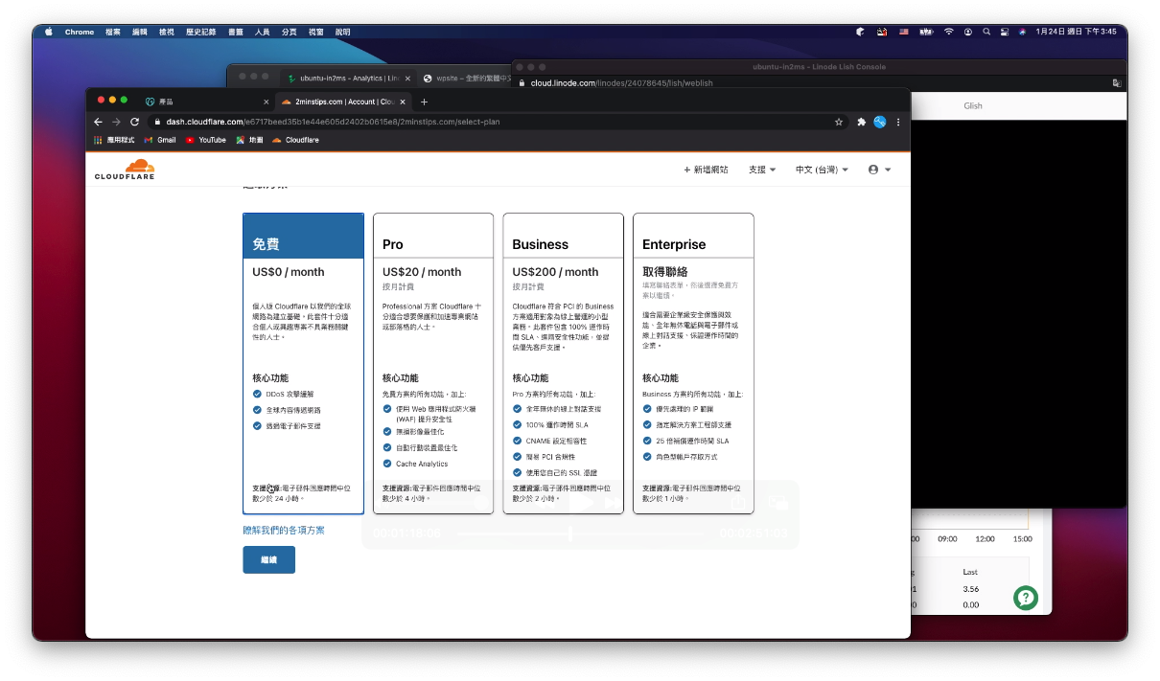Open the 中文 (台灣) language dropdown
Screen dimensions: 1160x681
[822, 170]
